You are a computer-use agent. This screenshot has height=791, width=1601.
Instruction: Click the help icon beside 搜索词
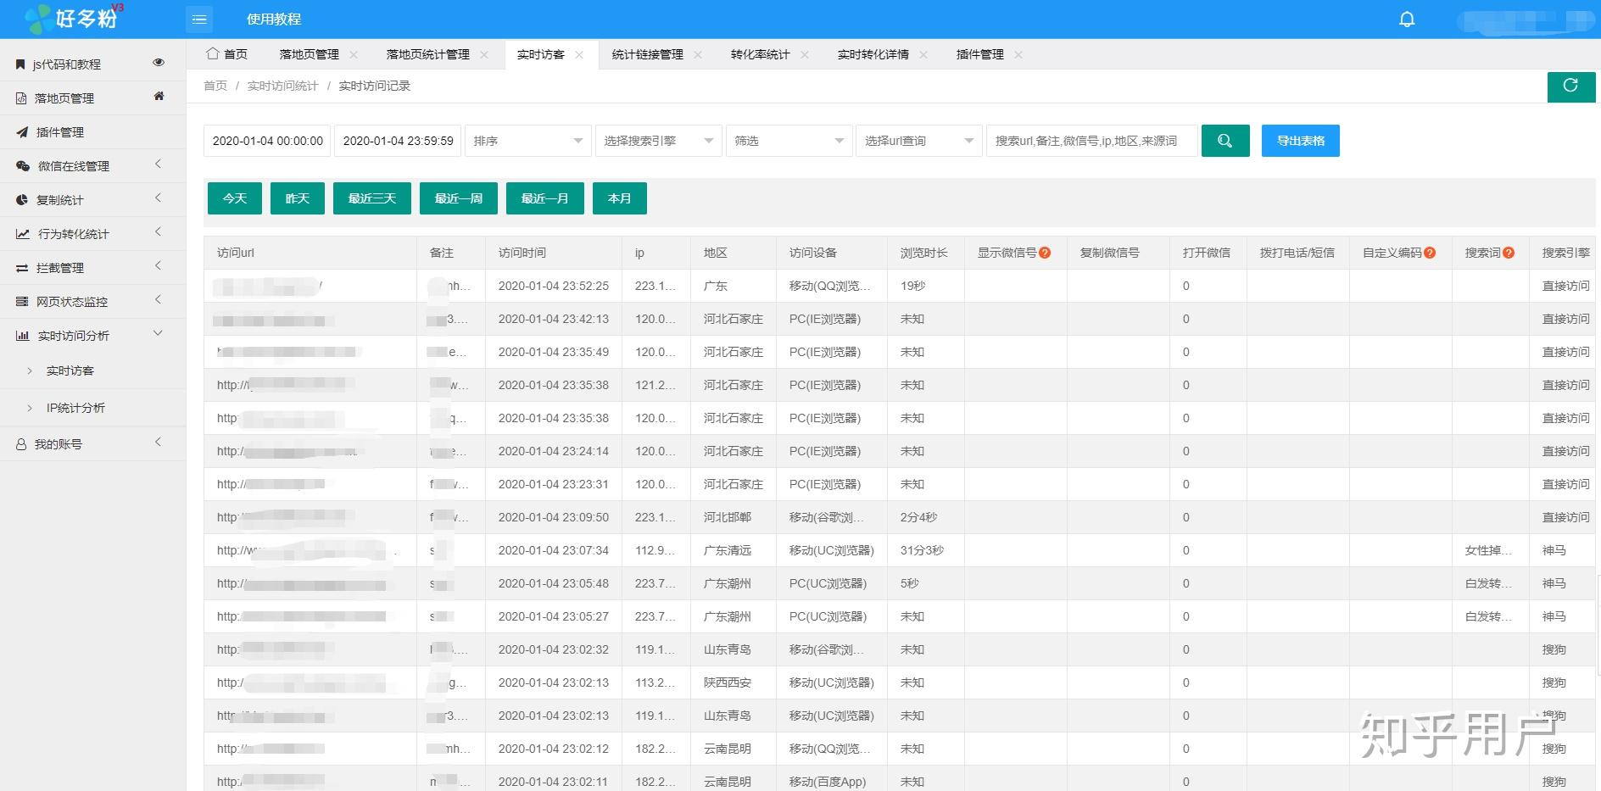pyautogui.click(x=1509, y=253)
